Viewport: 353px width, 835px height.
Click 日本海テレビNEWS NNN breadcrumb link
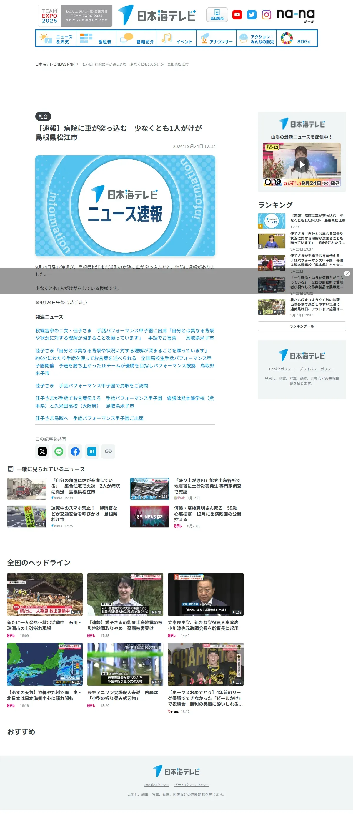(x=55, y=64)
